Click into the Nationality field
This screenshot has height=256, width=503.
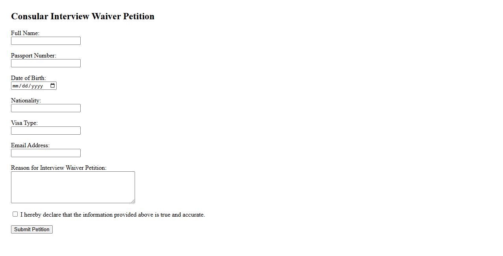click(46, 108)
